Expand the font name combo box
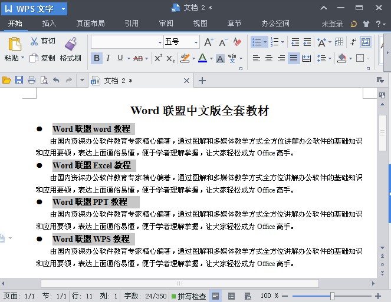The image size is (391, 302). coord(160,42)
